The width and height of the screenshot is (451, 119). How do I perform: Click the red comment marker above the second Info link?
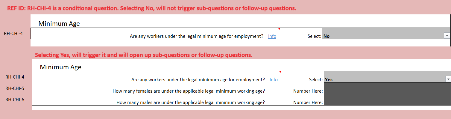tap(281, 72)
